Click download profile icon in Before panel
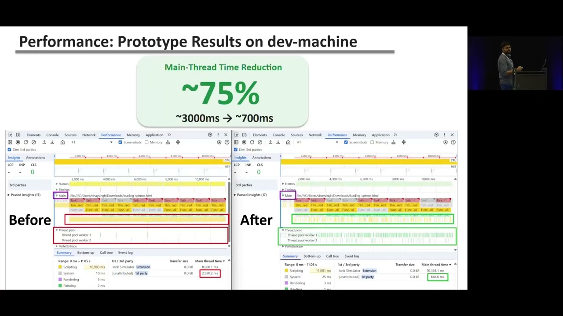Viewport: 563px width, 316px height. [52, 142]
